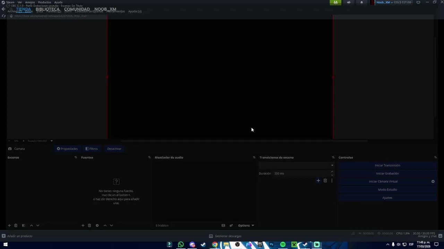Add transition with plus icon
This screenshot has width=444, height=249.
(x=318, y=181)
